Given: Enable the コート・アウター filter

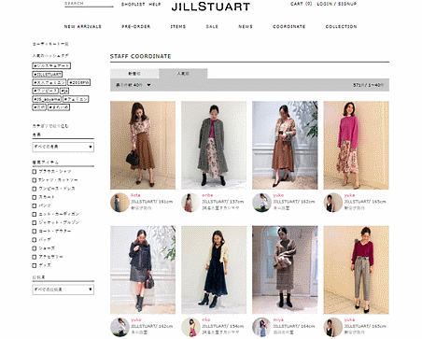Looking at the screenshot, I should (35, 232).
